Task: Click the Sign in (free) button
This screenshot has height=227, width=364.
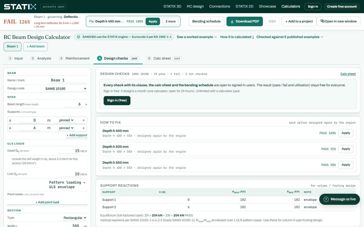Action: pos(117,100)
